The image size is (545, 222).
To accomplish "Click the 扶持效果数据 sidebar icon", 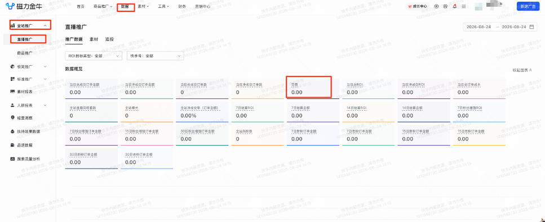I will (12, 132).
